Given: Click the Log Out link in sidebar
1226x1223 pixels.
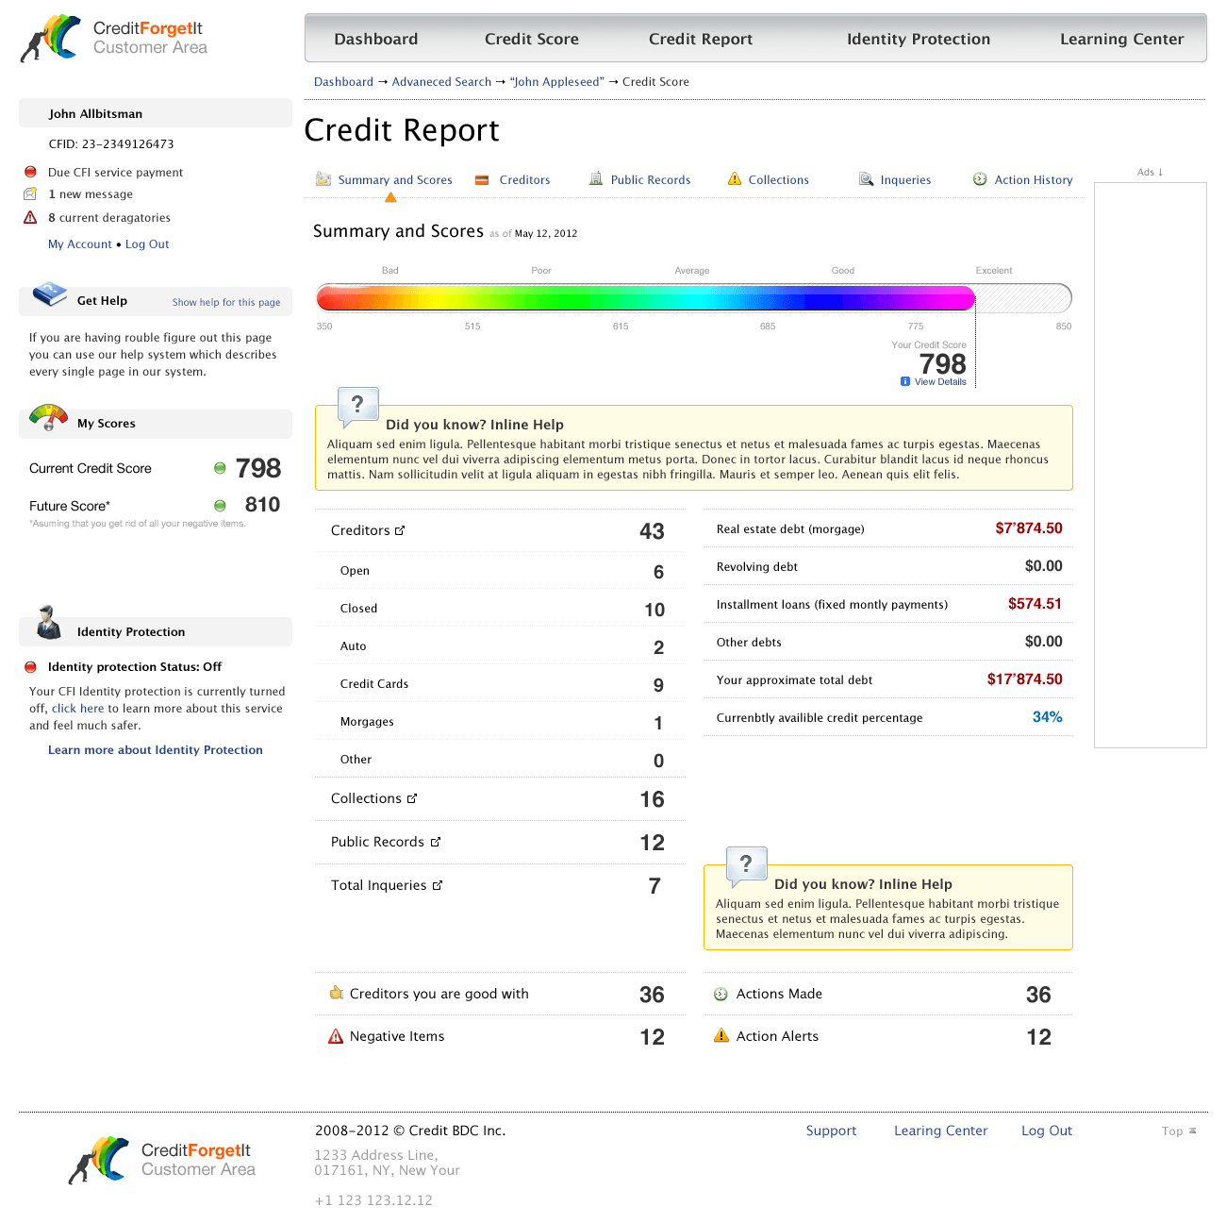Looking at the screenshot, I should [147, 244].
